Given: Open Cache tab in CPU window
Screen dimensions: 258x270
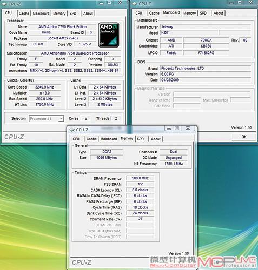Looking at the screenshot, I should (x=24, y=13).
